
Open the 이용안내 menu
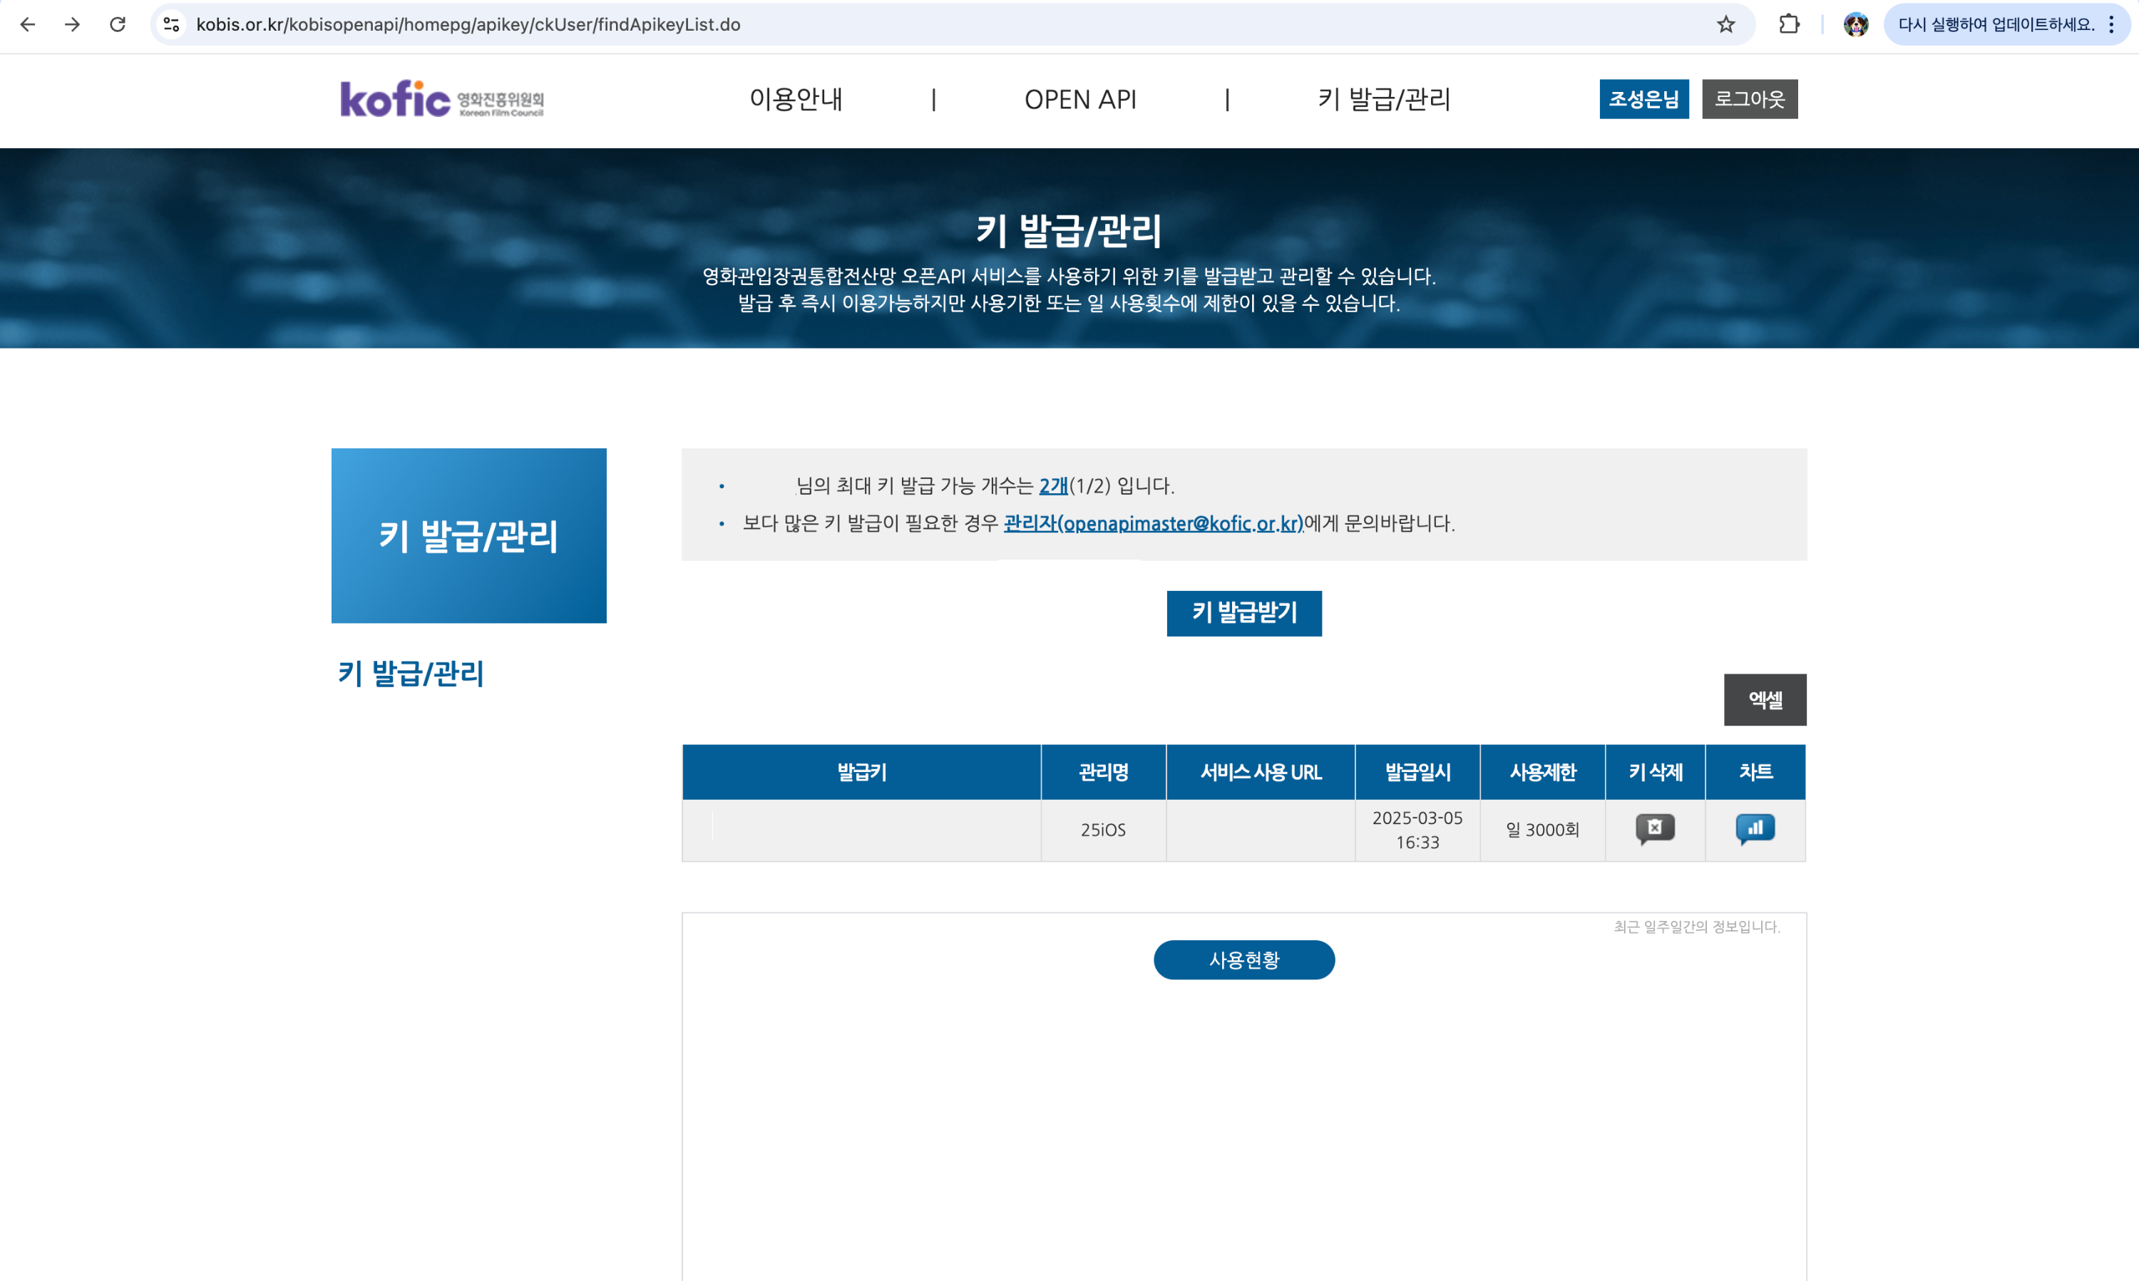(796, 99)
